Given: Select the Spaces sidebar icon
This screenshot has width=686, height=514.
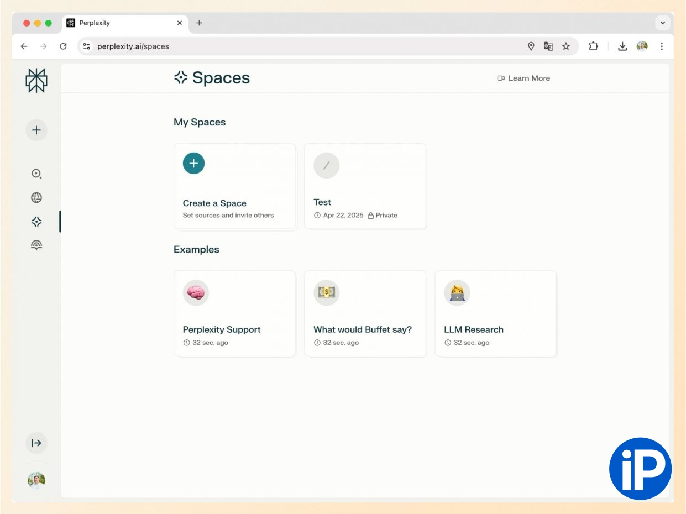Looking at the screenshot, I should 36,222.
